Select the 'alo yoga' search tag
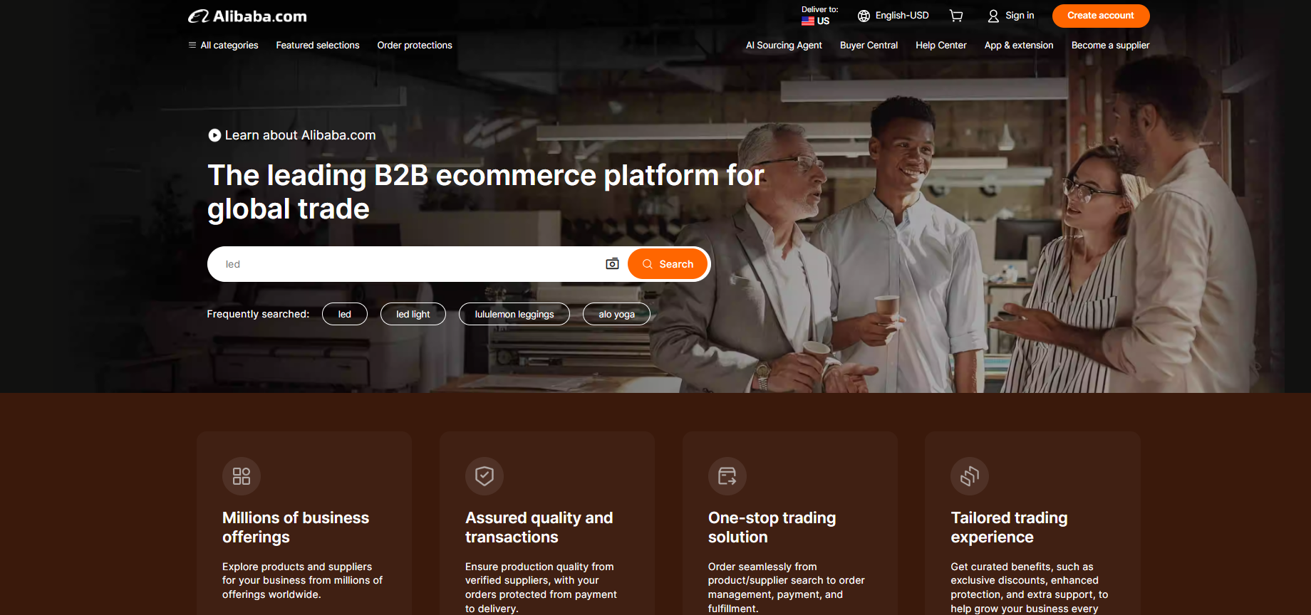Image resolution: width=1311 pixels, height=615 pixels. 616,314
